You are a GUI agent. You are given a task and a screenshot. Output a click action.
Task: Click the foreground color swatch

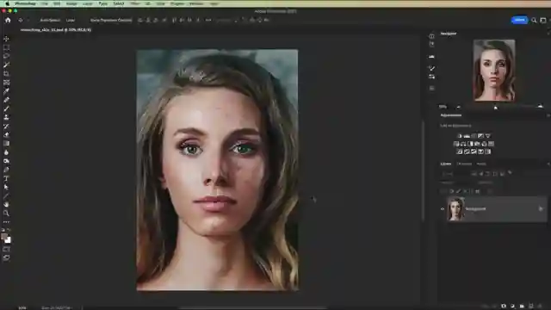pyautogui.click(x=3, y=237)
